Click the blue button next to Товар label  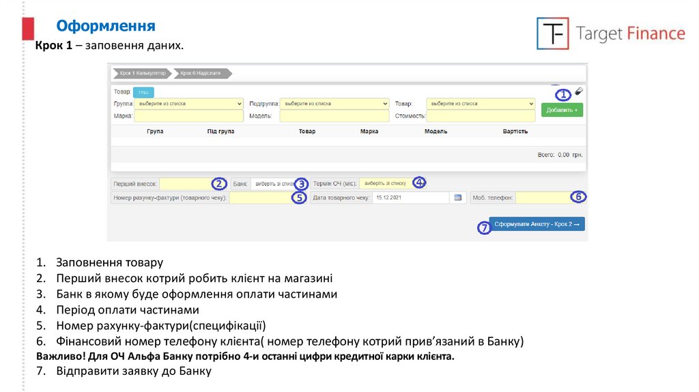(143, 92)
